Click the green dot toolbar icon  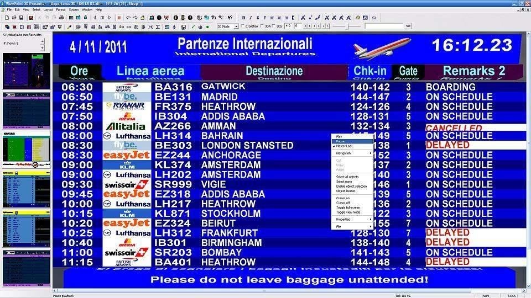207,26
